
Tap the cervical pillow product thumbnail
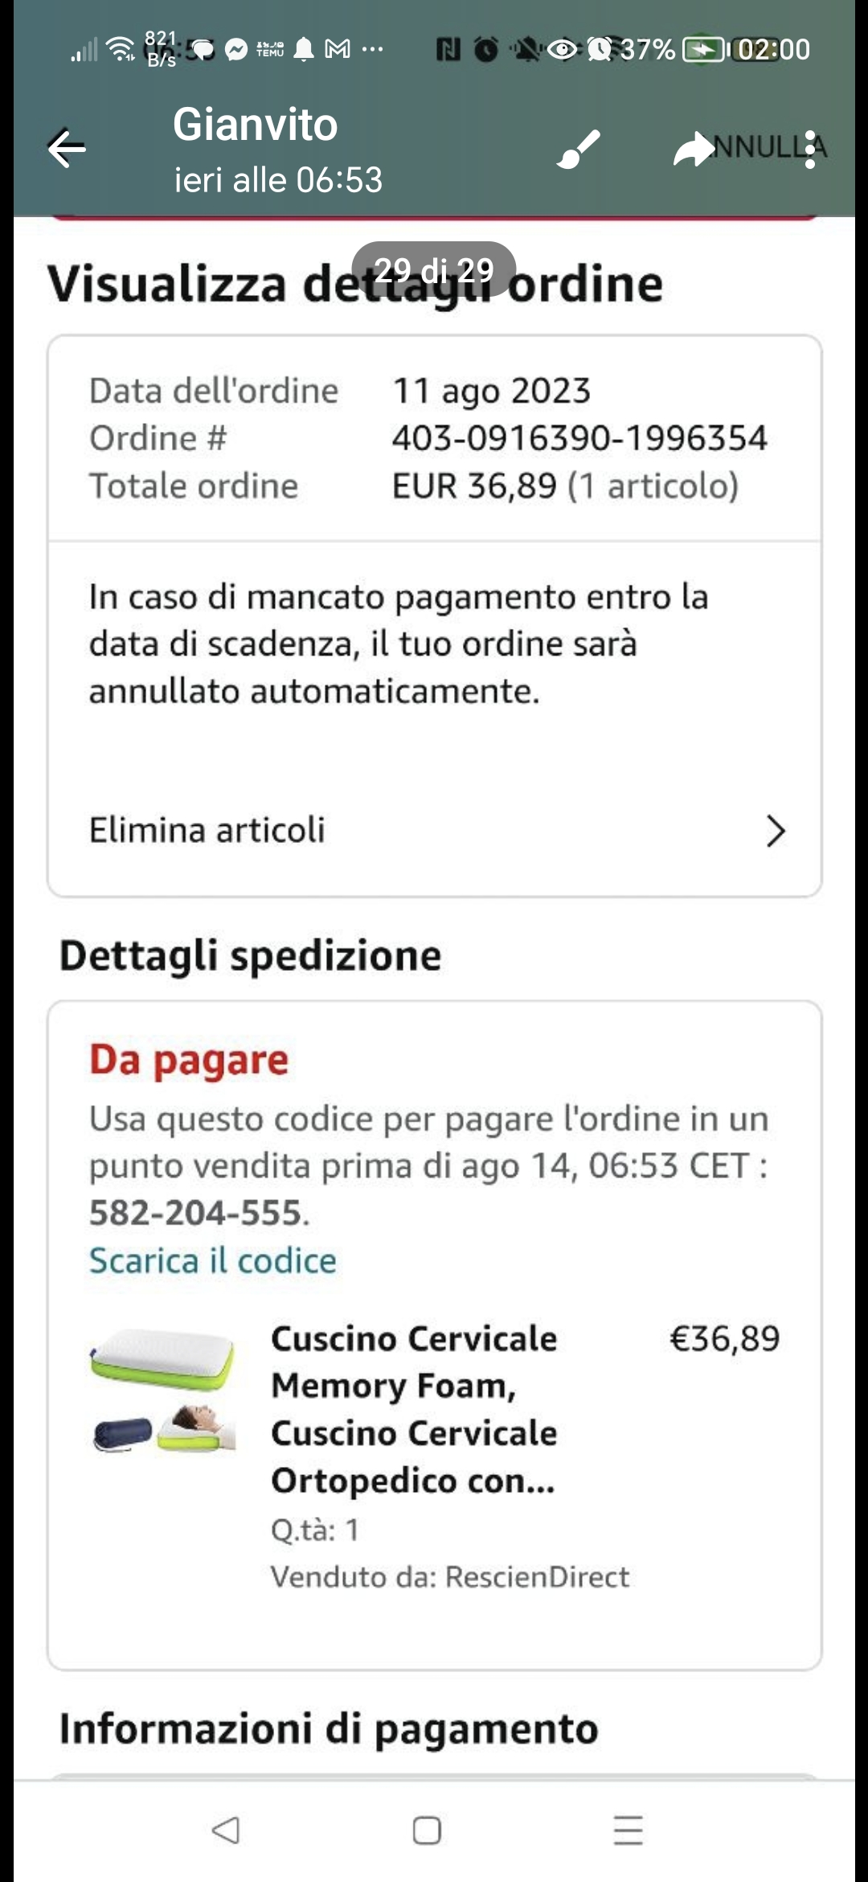163,1391
